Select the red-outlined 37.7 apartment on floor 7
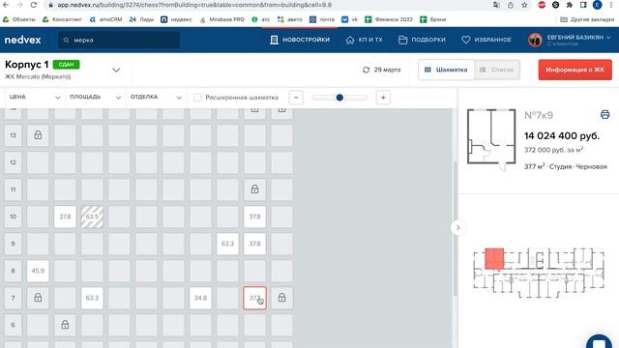The width and height of the screenshot is (619, 348). click(x=254, y=298)
